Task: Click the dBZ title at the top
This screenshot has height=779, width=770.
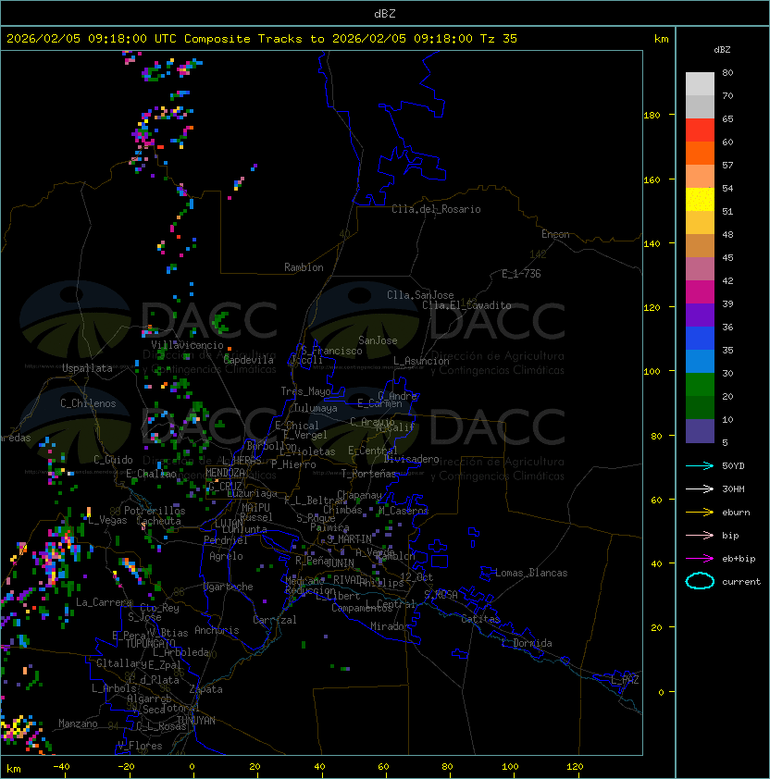Action: click(385, 13)
